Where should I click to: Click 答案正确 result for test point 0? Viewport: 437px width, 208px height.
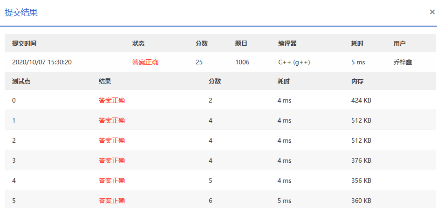[x=112, y=100]
